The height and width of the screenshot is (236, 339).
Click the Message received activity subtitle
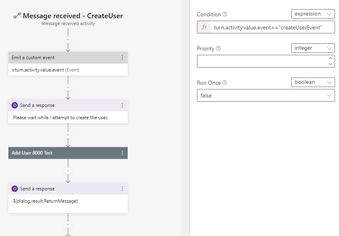pyautogui.click(x=68, y=23)
